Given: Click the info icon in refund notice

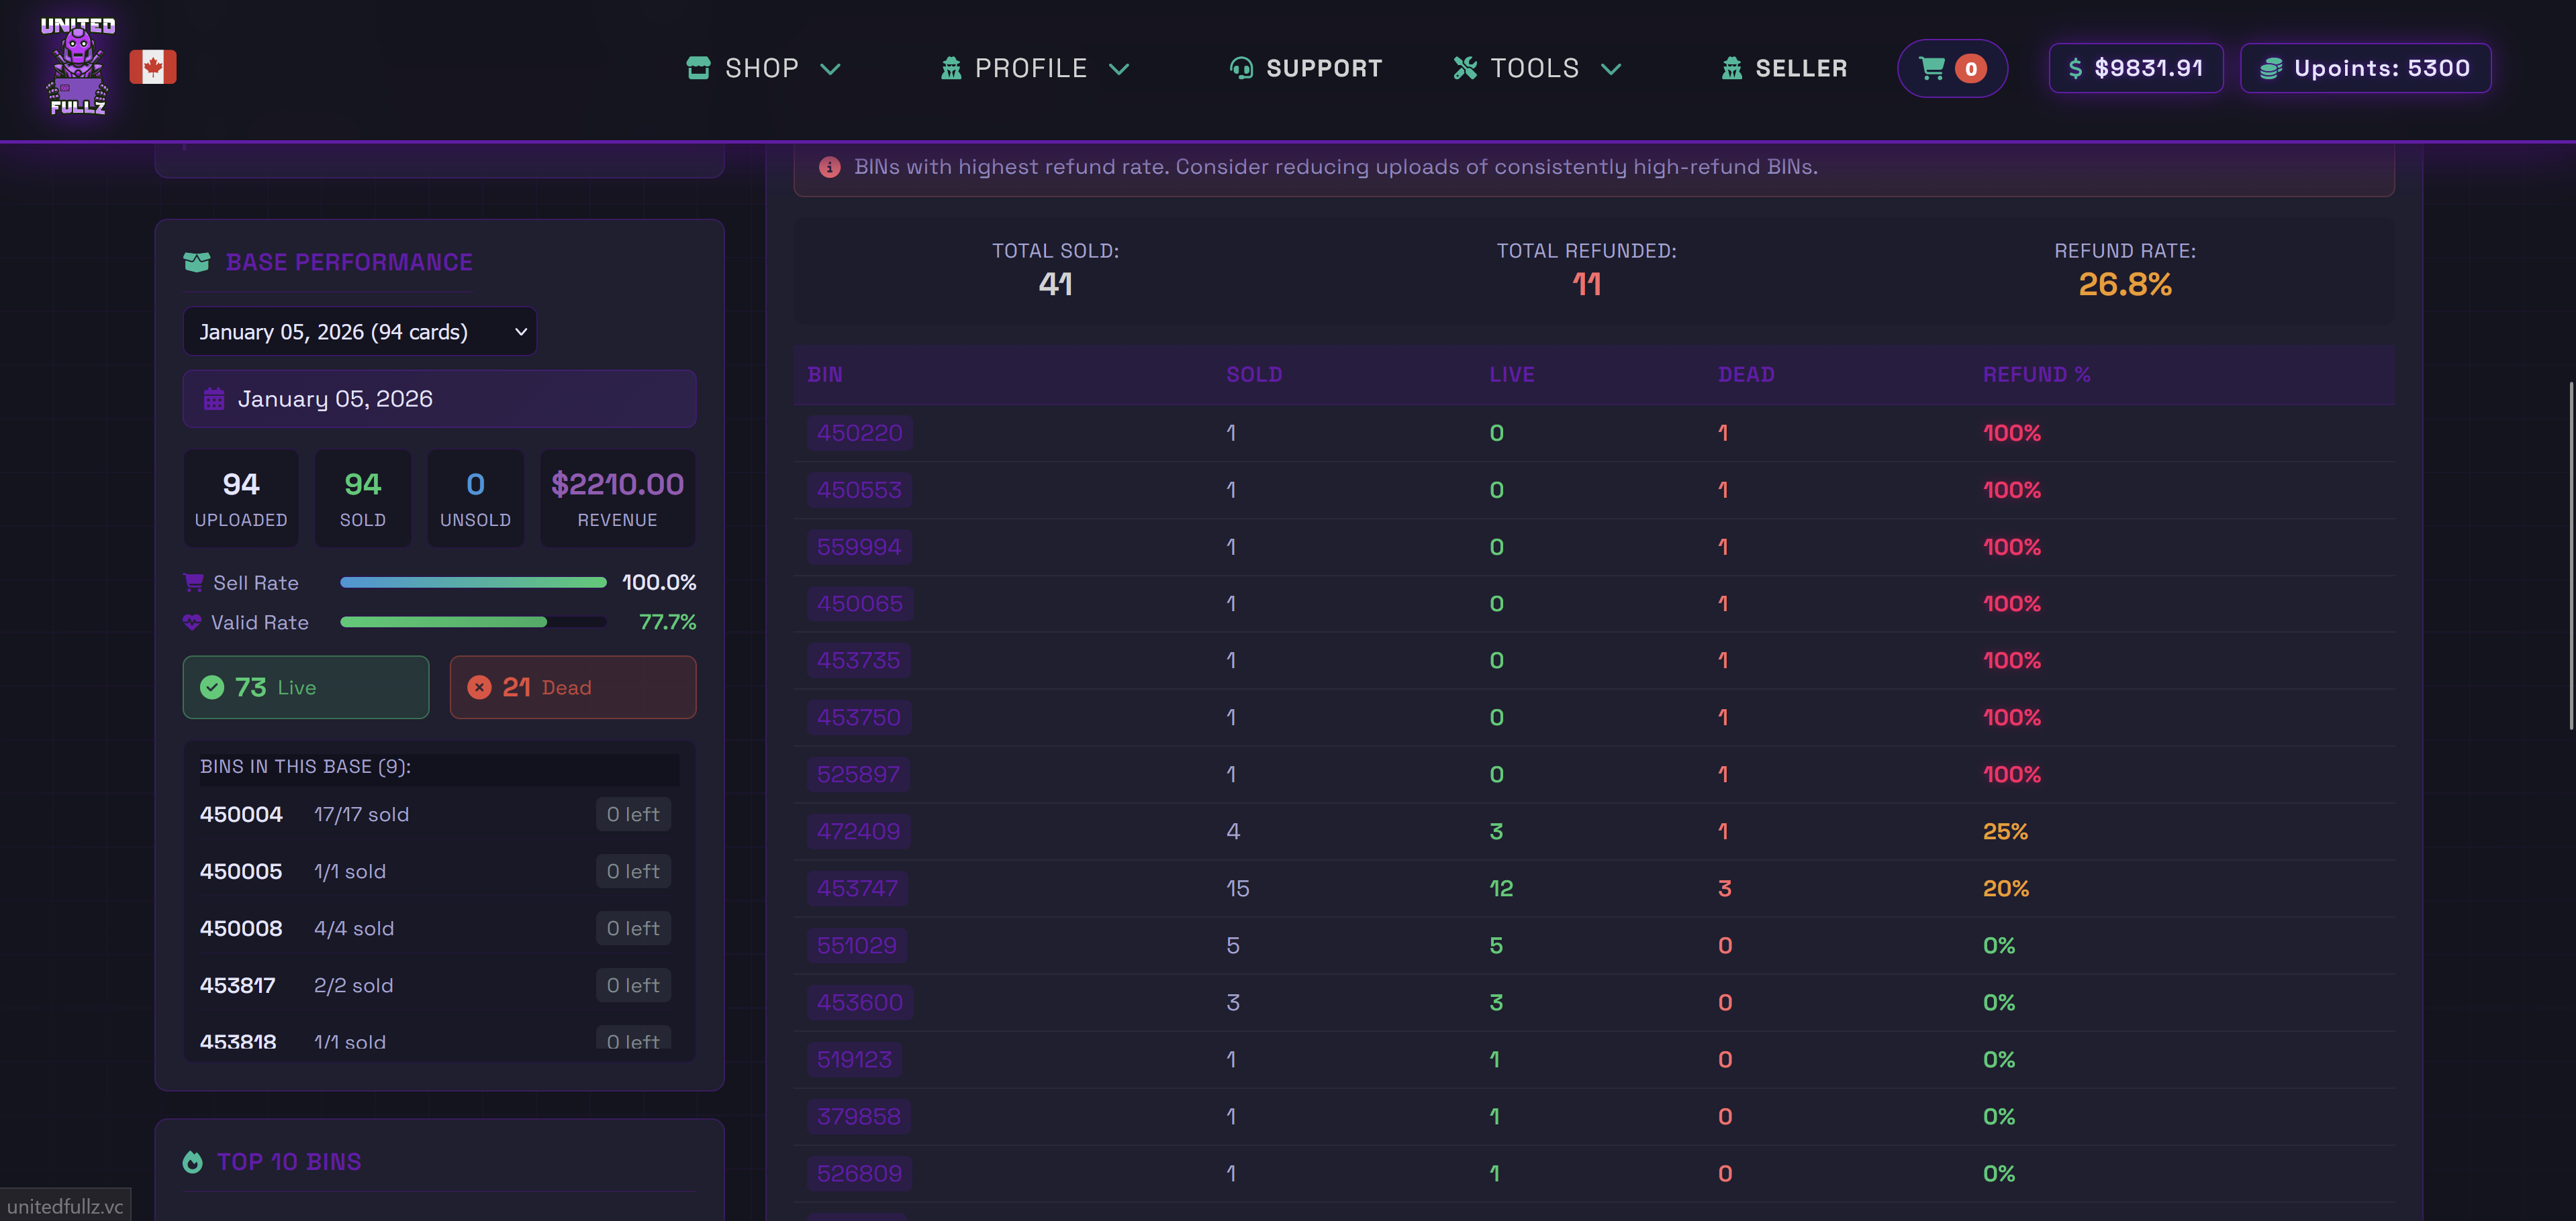Looking at the screenshot, I should (x=829, y=167).
